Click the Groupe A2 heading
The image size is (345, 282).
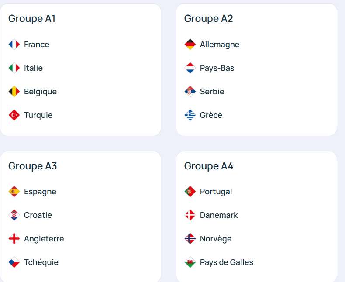[209, 19]
